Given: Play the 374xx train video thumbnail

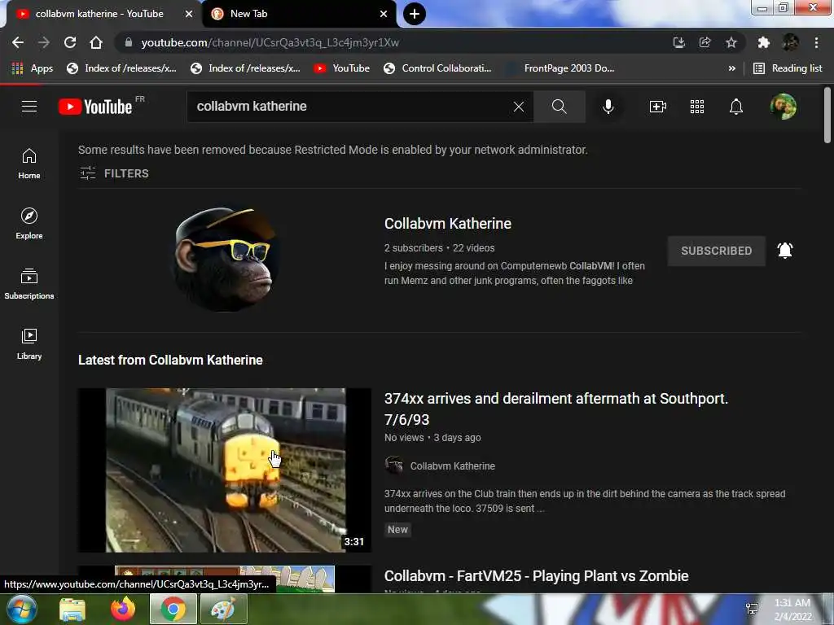Looking at the screenshot, I should 225,470.
